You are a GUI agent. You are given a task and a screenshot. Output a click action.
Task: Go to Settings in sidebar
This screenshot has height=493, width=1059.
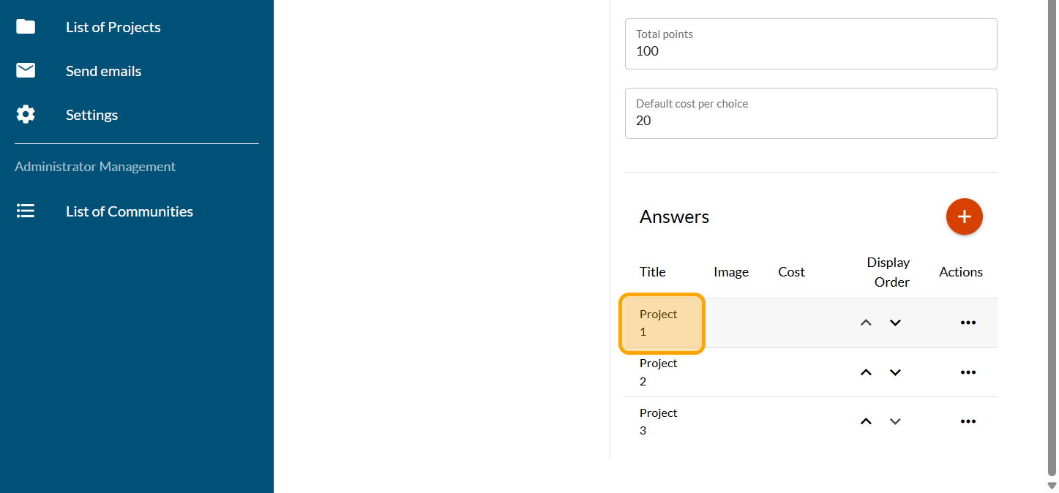tap(91, 115)
